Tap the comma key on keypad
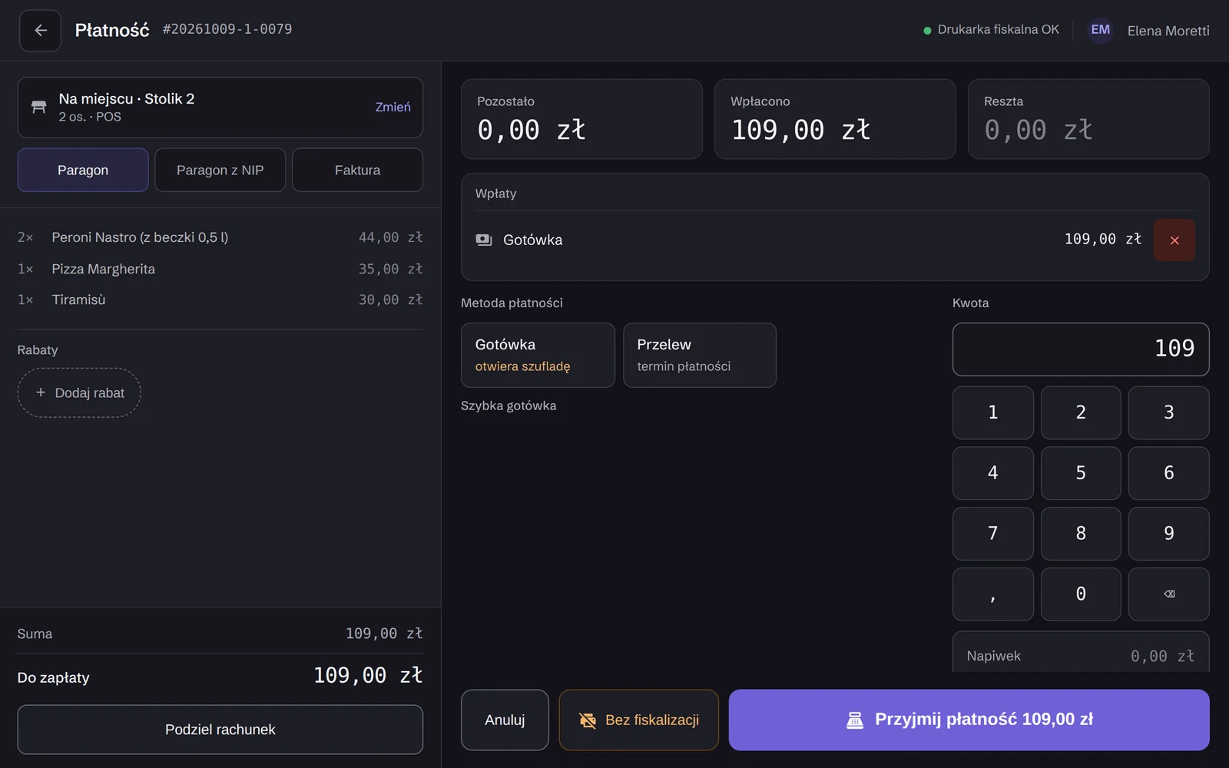The width and height of the screenshot is (1229, 768). 992,594
